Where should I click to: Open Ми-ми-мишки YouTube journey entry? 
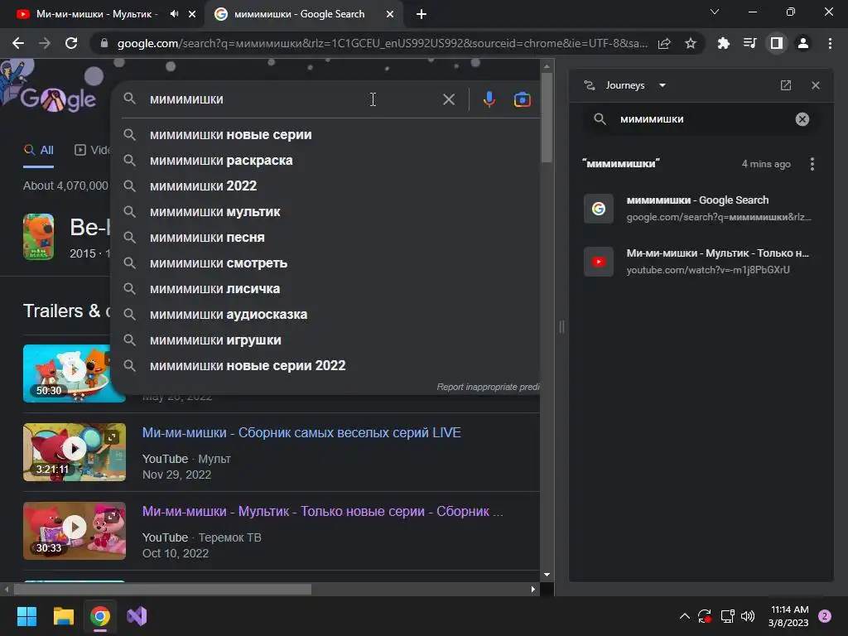[701, 261]
